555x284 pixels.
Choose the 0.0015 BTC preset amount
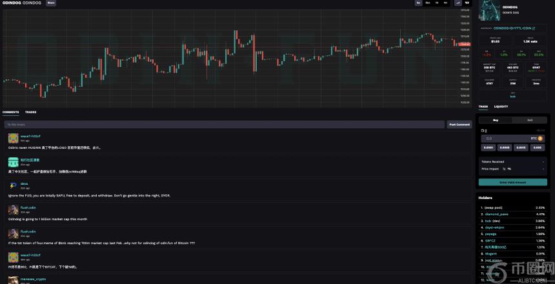pos(521,147)
